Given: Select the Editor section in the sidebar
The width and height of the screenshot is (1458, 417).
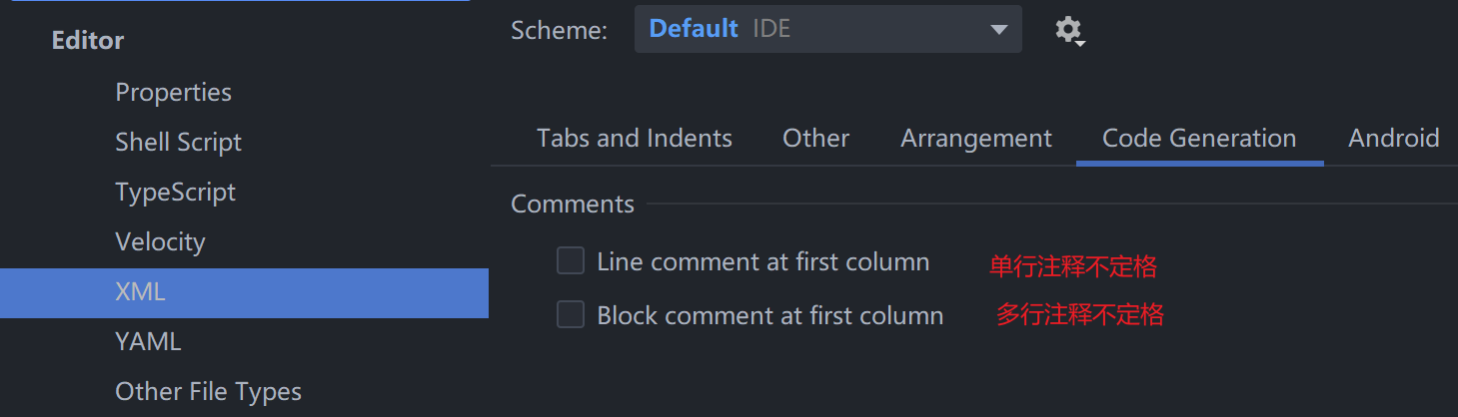Looking at the screenshot, I should tap(88, 41).
